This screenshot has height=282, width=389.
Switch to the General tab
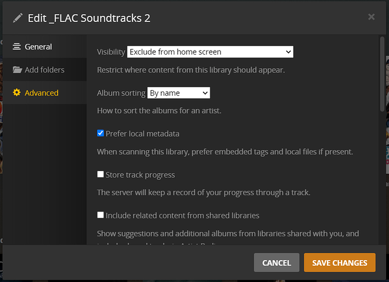(38, 47)
